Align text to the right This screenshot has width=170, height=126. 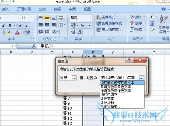coord(53,25)
